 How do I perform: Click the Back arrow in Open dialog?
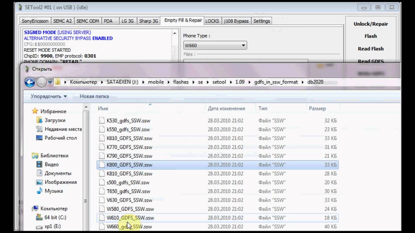(x=30, y=82)
